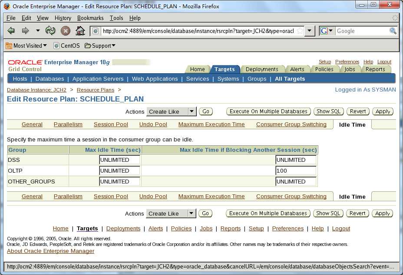Viewport: 403px width, 275px height.
Task: Click top Execute On Multiple Databases button
Action: pyautogui.click(x=268, y=111)
